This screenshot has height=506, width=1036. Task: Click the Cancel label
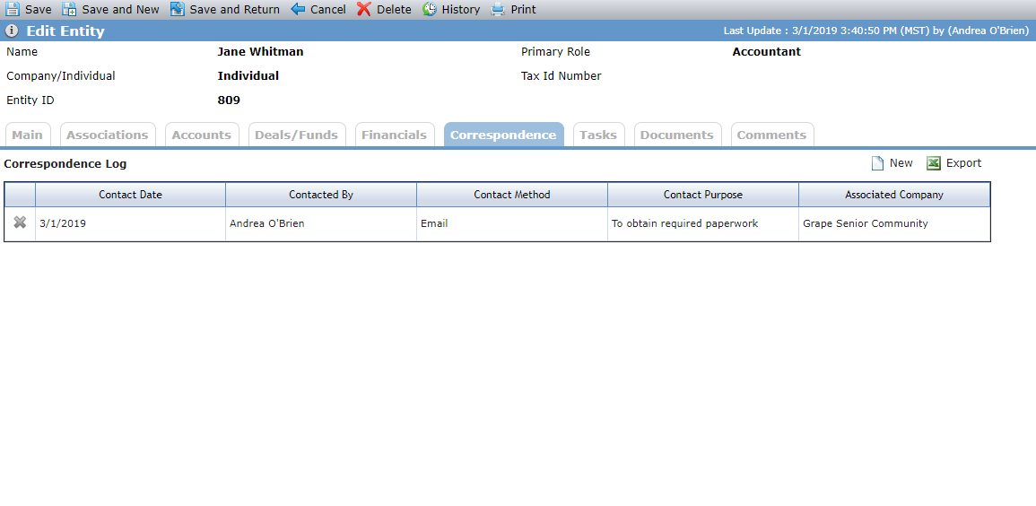[x=327, y=10]
